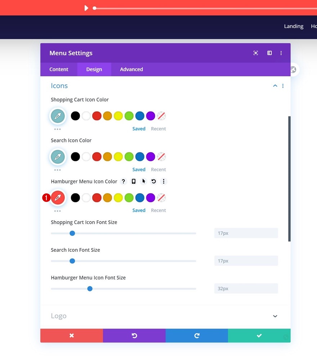
Task: Click the hover cursor icon for Hamburger color
Action: tap(144, 182)
